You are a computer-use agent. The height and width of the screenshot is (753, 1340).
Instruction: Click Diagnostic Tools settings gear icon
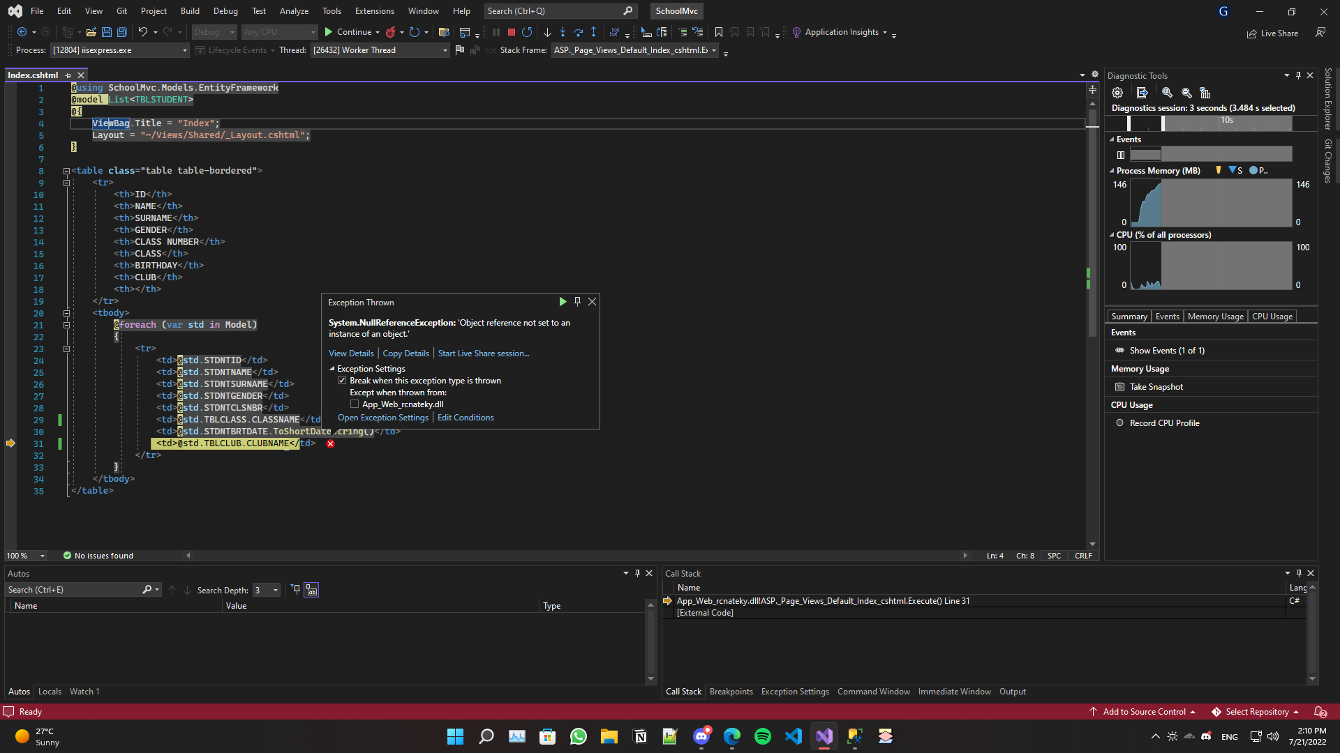(1117, 93)
